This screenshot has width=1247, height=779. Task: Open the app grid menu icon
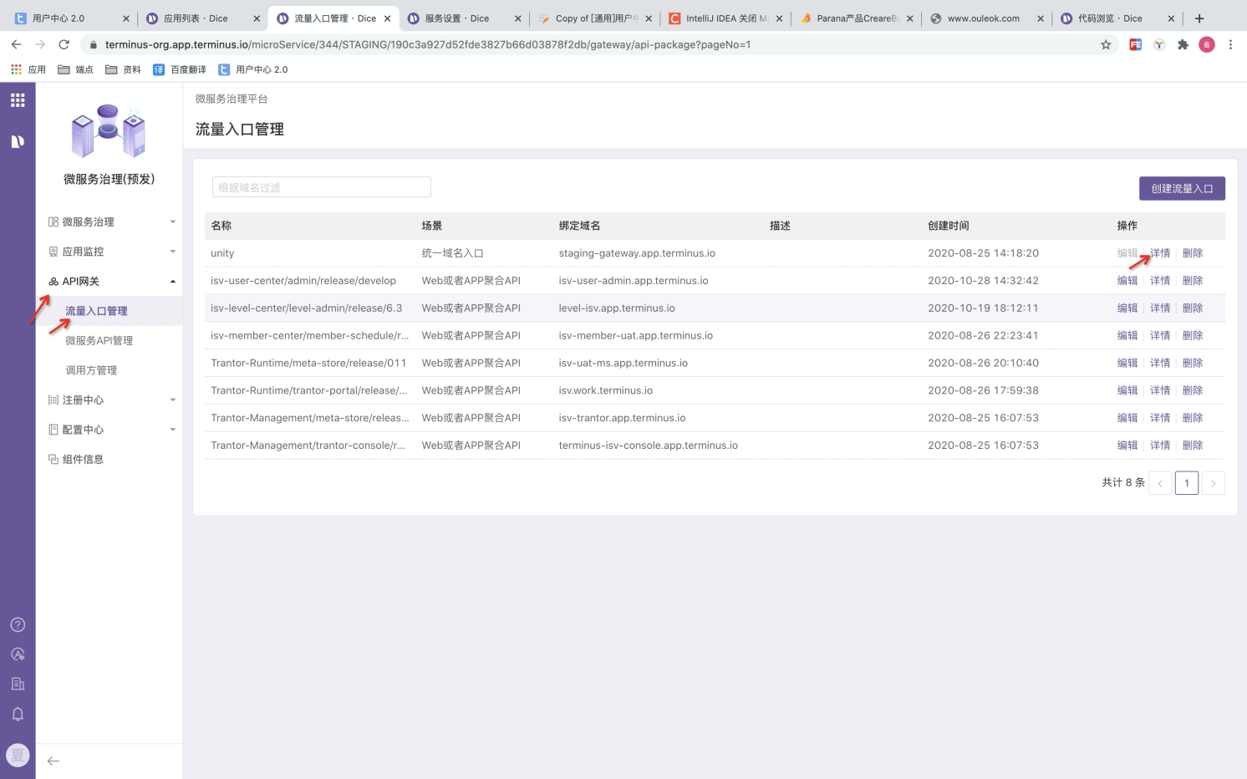coord(18,100)
